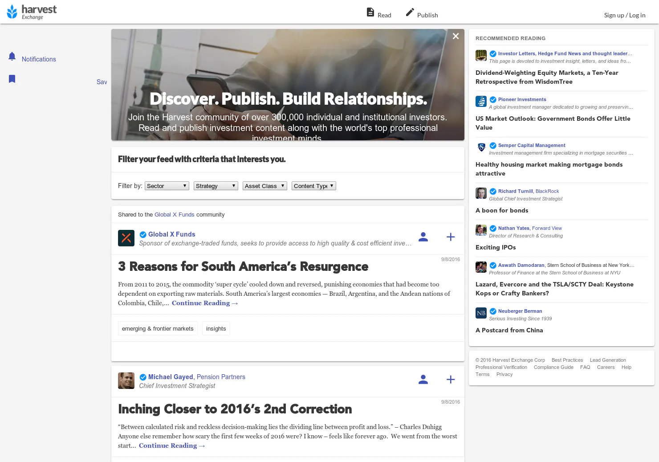This screenshot has width=659, height=462.
Task: Click person icon on Global X Funds post
Action: [423, 237]
